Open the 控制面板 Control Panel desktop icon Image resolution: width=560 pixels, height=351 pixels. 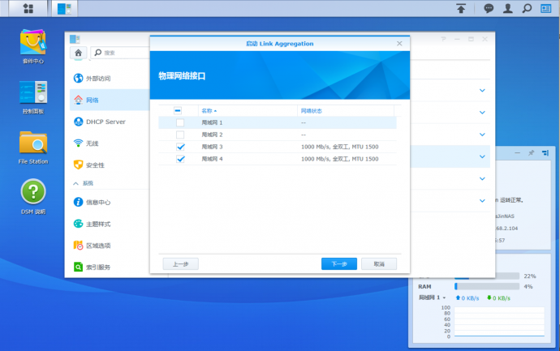click(x=32, y=95)
